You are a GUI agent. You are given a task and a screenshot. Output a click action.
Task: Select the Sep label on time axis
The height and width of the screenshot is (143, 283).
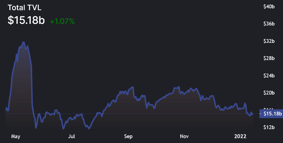click(128, 137)
